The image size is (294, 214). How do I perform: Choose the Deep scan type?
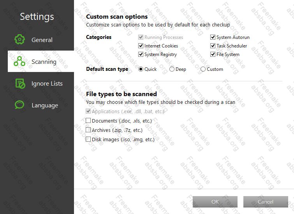172,69
